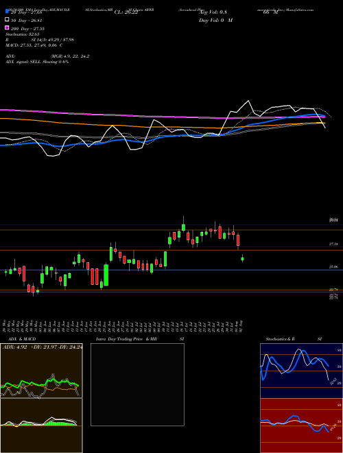Open the ADX indicator chart thumbnail
This screenshot has width=343, height=453.
[x=41, y=371]
